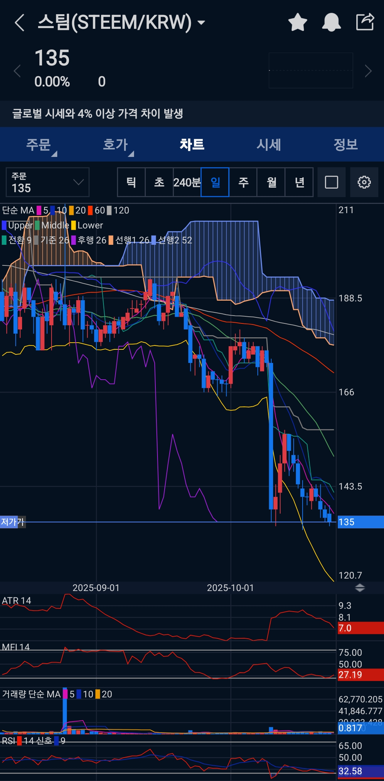Click the 2025-09-01 date axis label
384x781 pixels.
pos(96,588)
